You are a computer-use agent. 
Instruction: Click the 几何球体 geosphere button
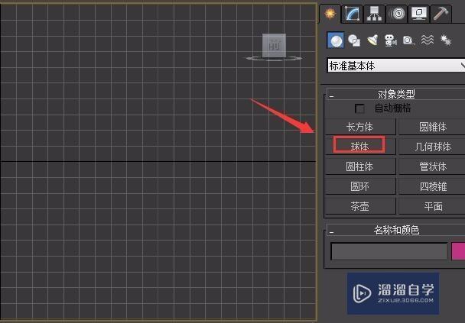click(x=432, y=147)
